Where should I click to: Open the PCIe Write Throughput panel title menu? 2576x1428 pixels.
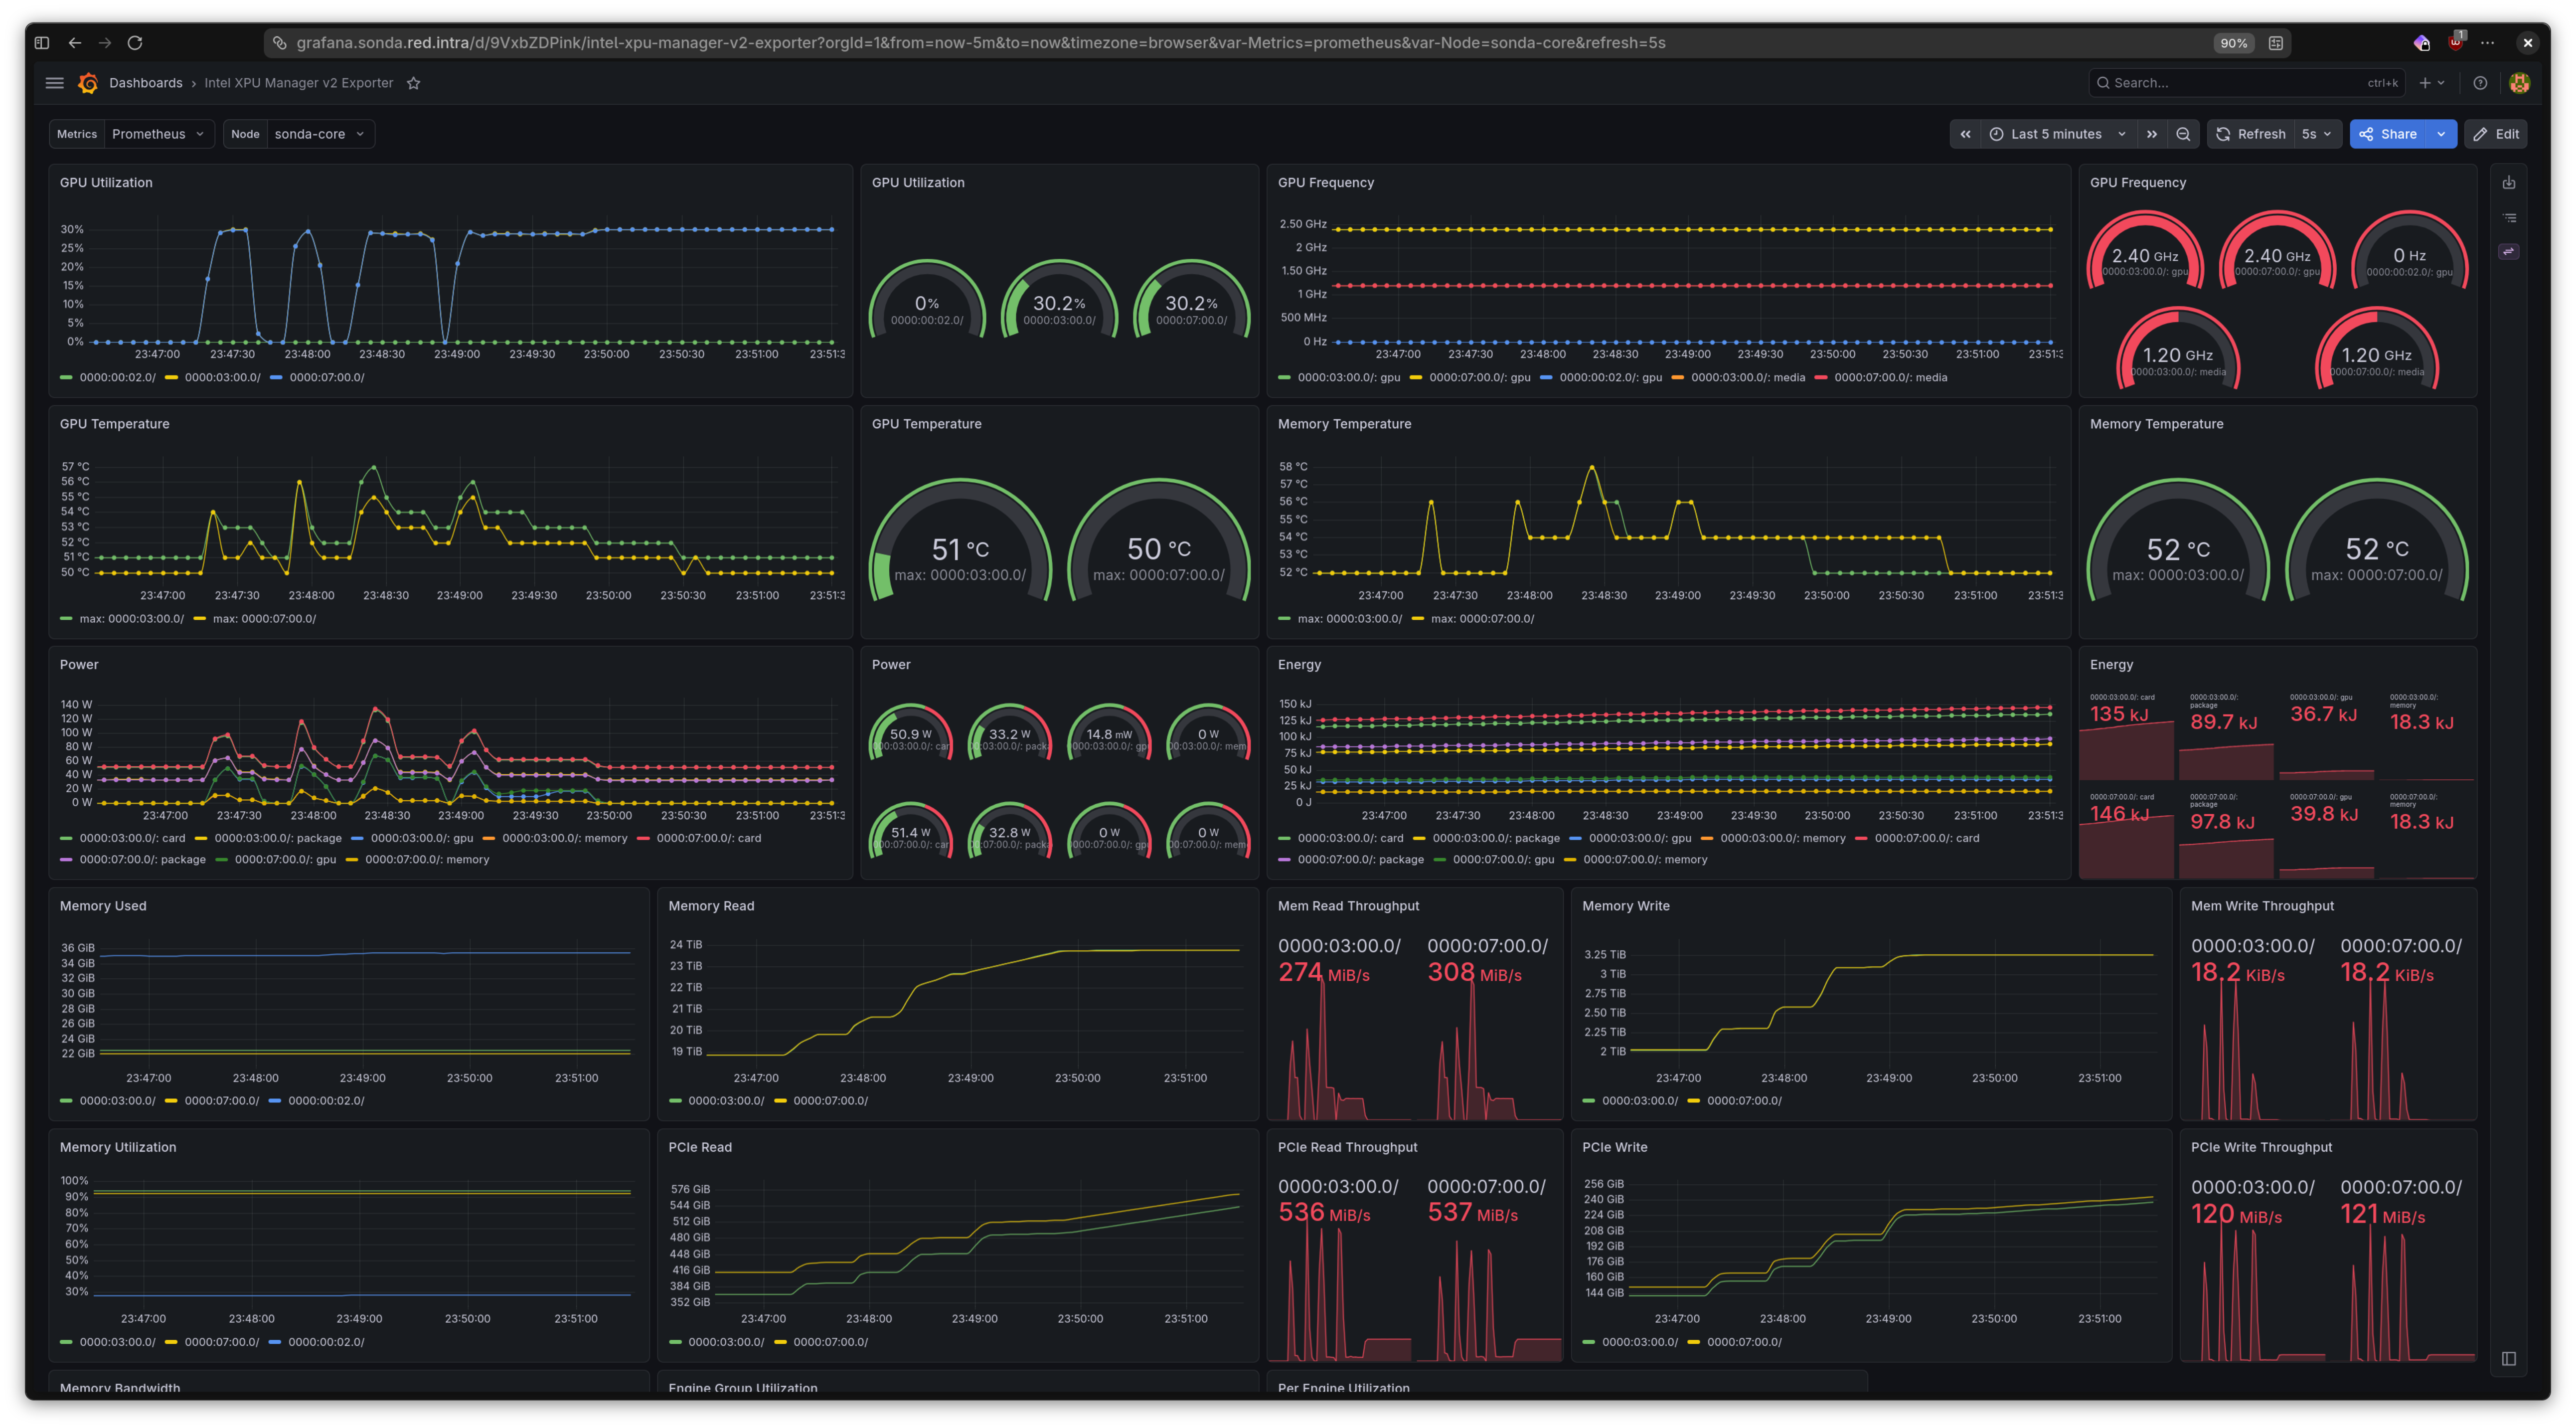(2261, 1147)
